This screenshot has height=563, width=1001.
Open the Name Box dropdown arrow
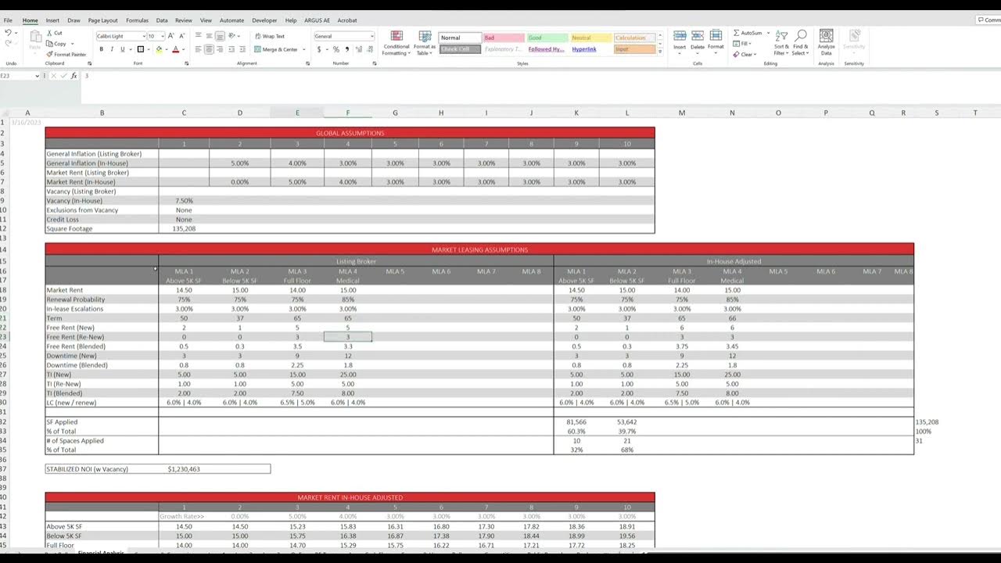coord(37,76)
